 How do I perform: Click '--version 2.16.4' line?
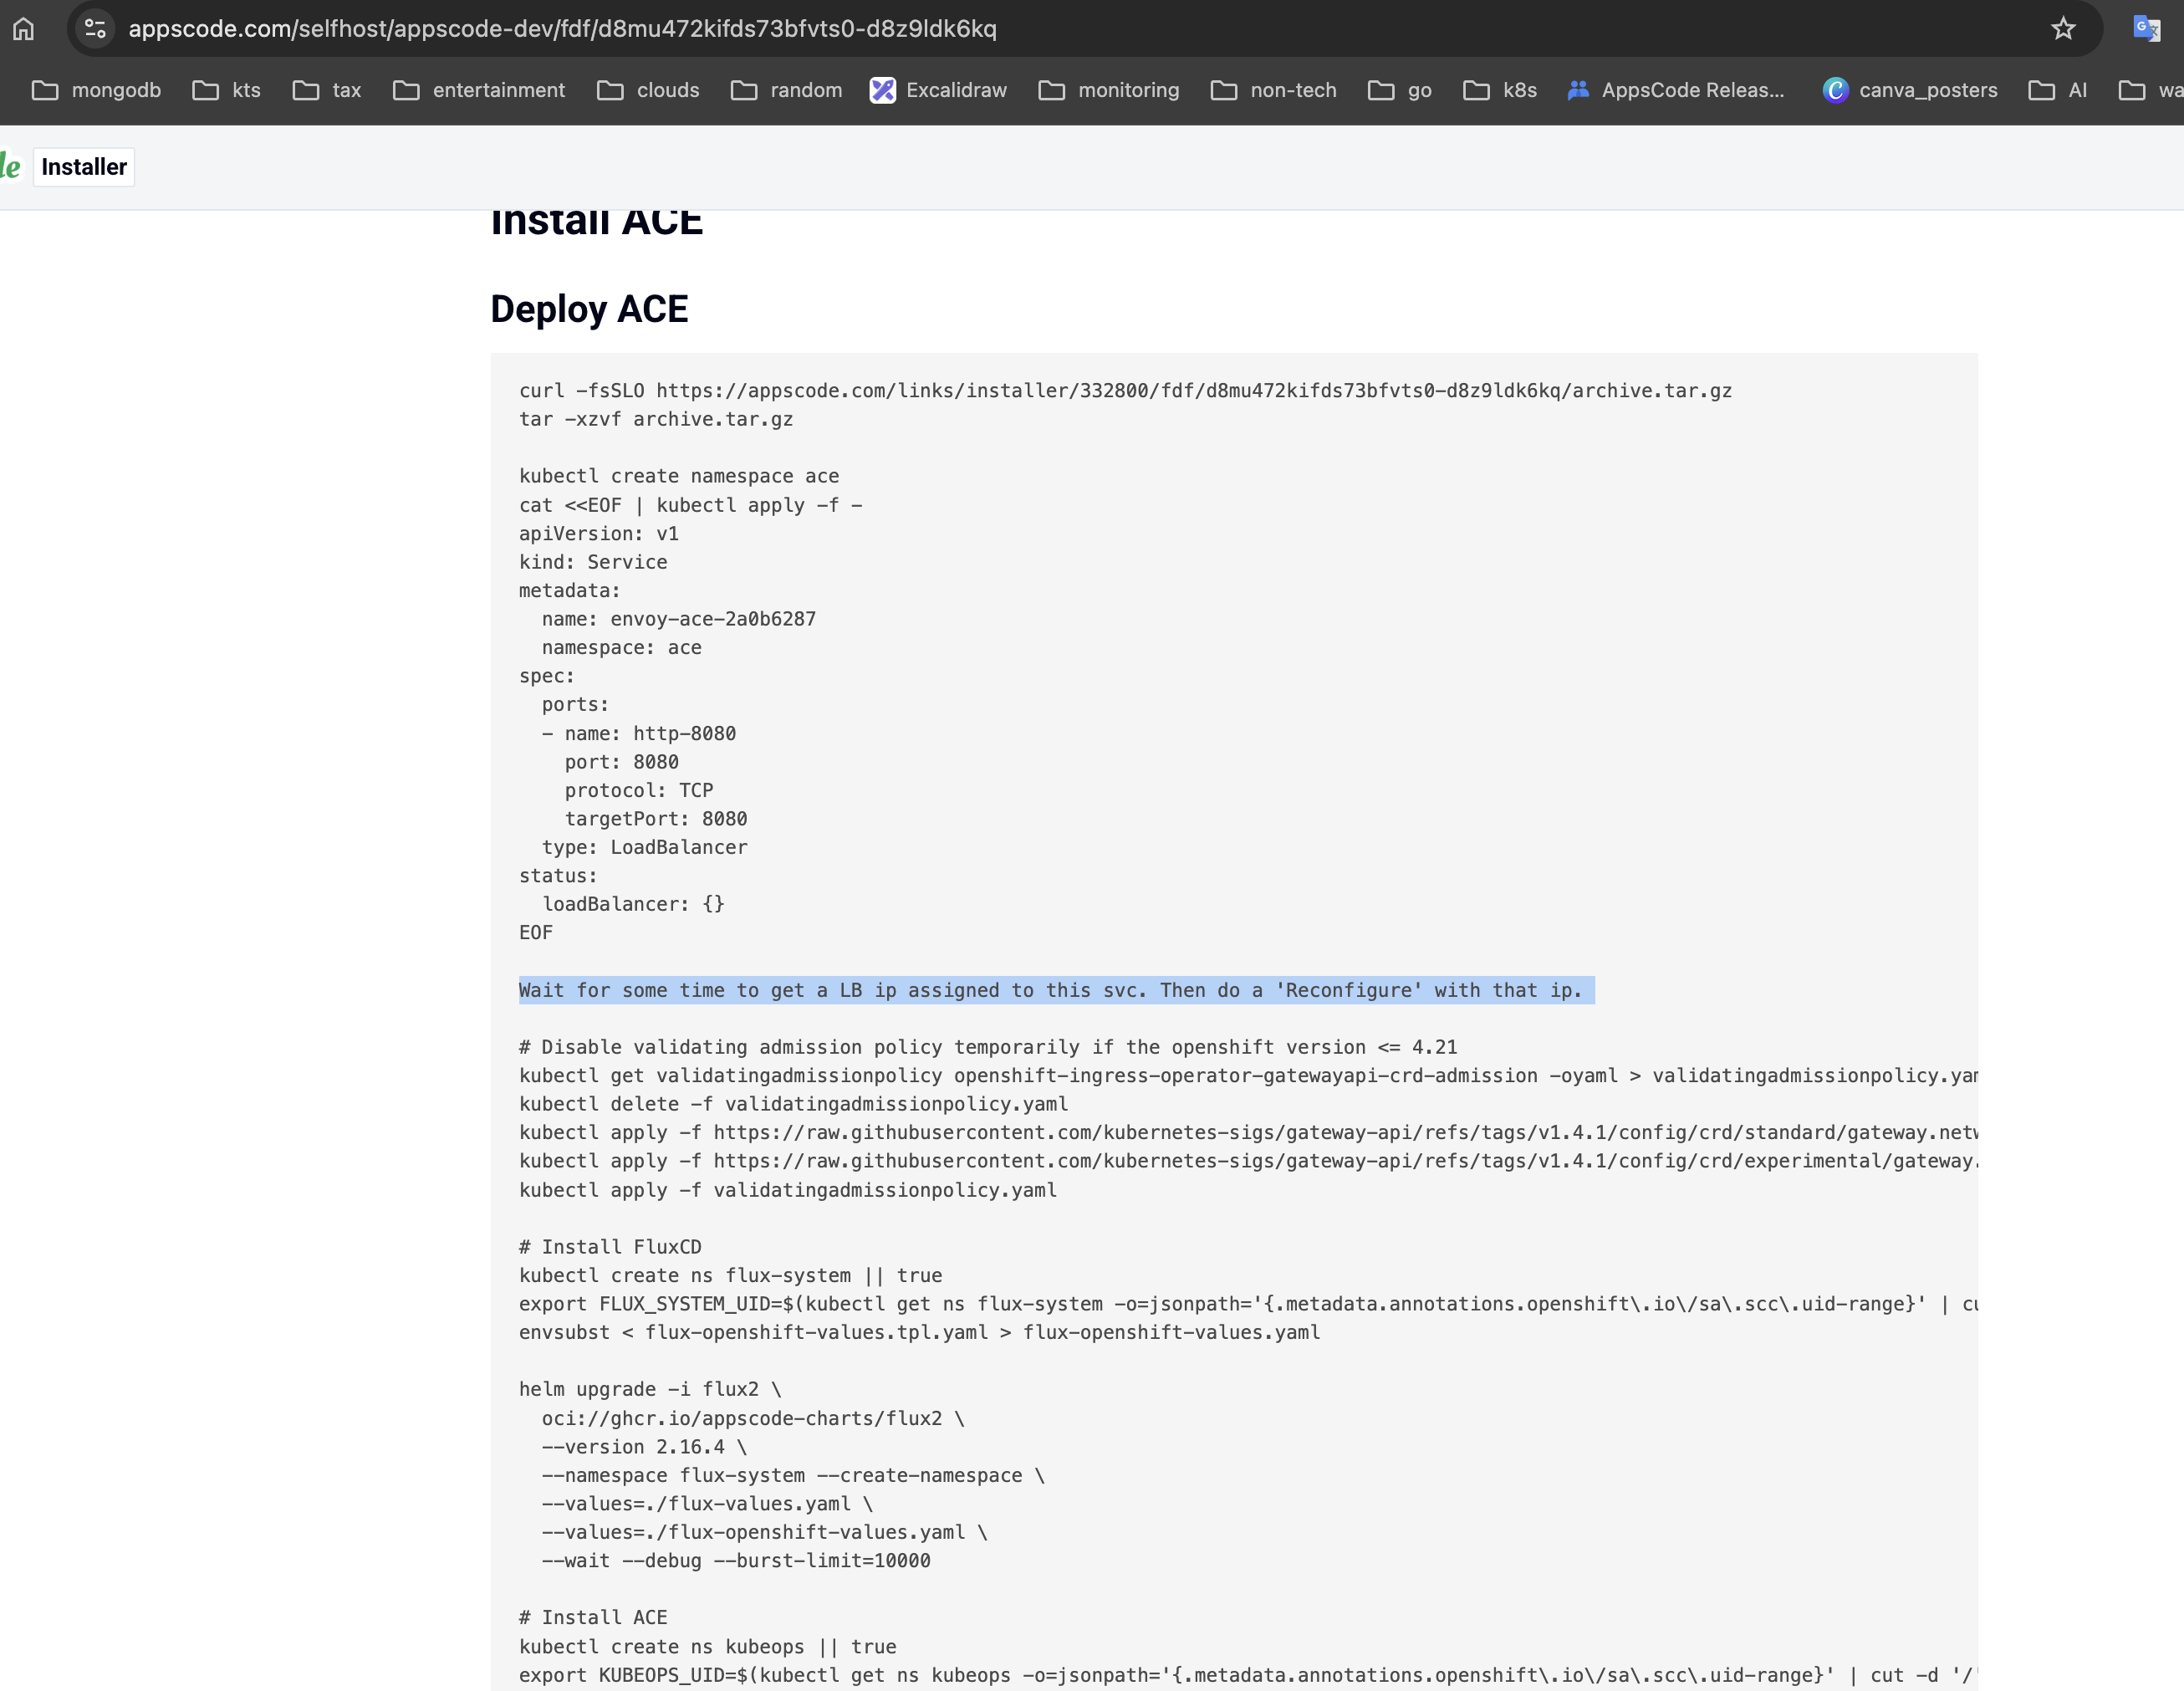point(644,1447)
